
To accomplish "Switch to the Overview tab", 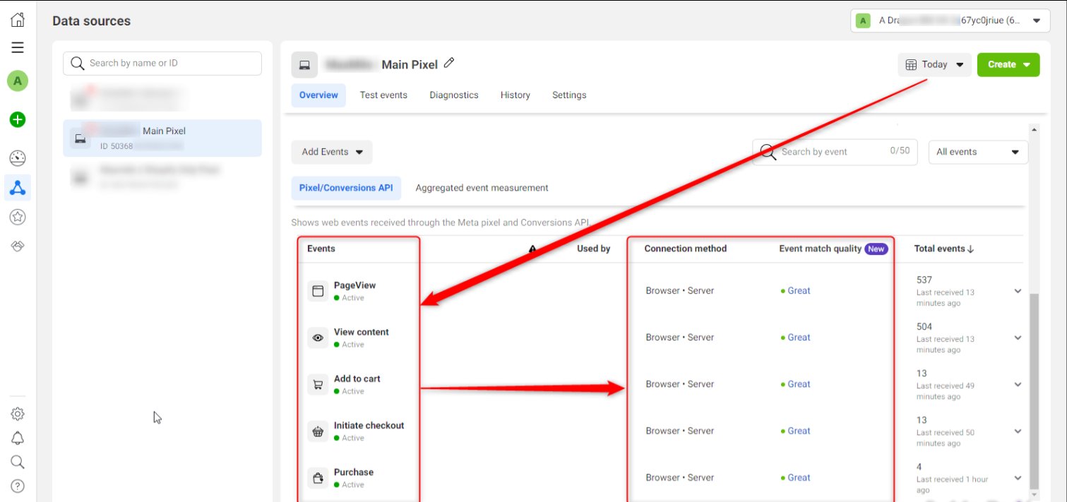I will (x=318, y=95).
